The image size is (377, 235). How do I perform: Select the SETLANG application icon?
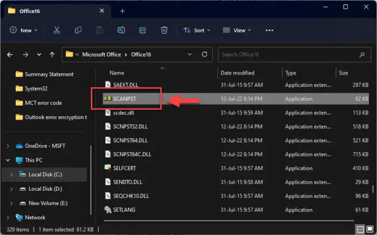tap(108, 210)
